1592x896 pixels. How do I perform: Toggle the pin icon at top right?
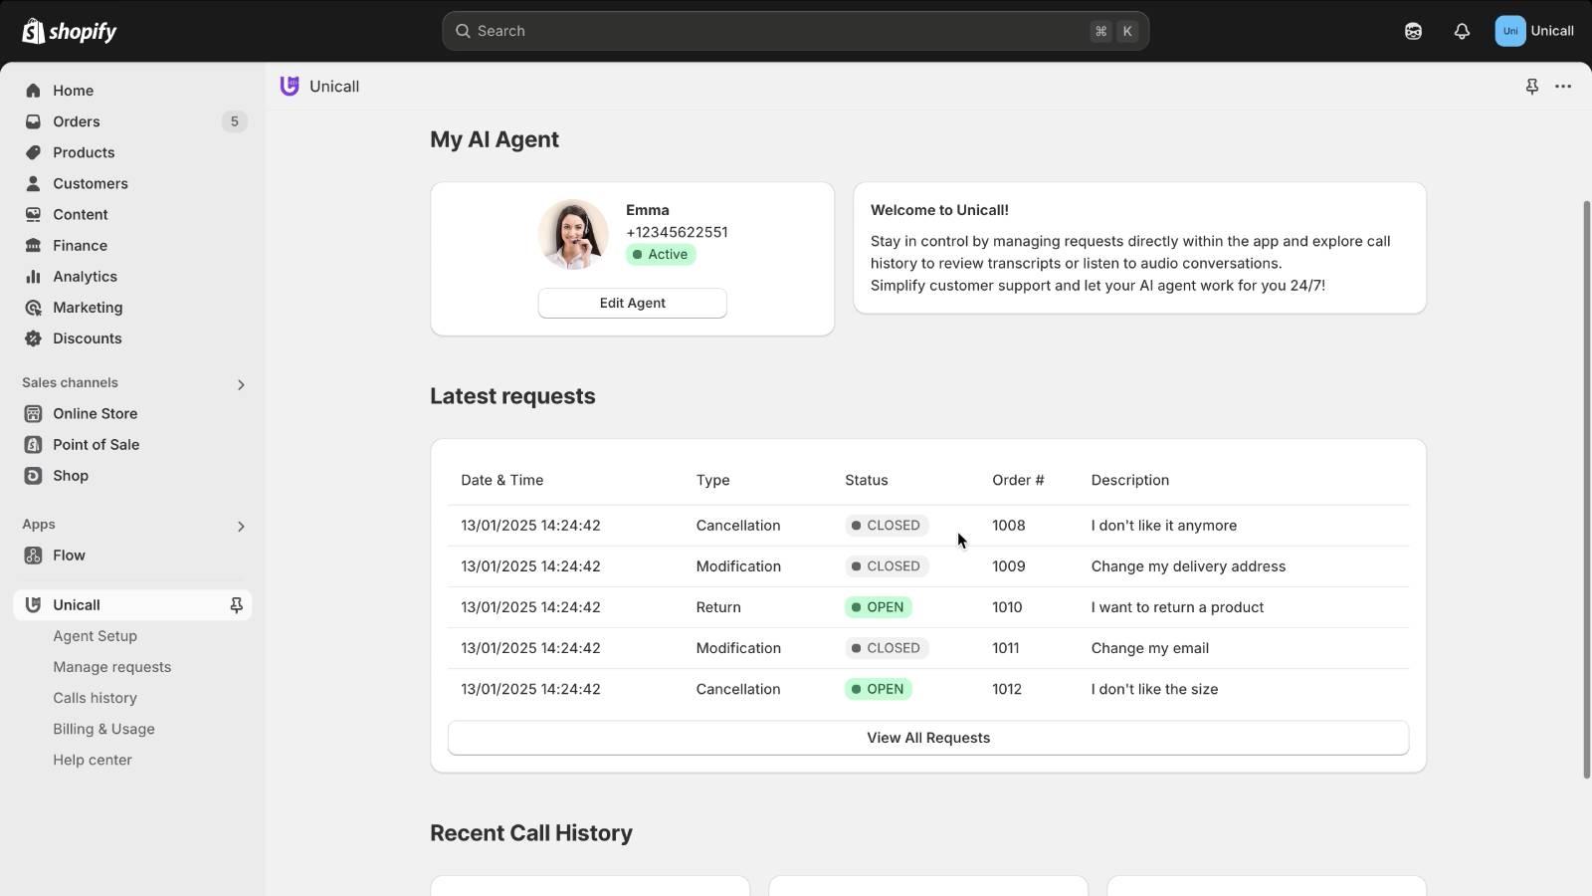[1530, 87]
